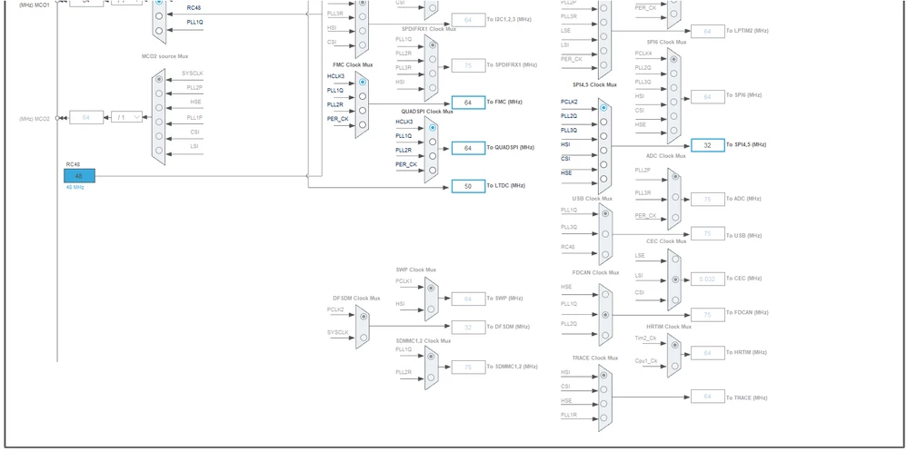Pick PLL2R in the SDMMC1,2 Clock Mux
The height and width of the screenshot is (451, 907).
coord(432,377)
